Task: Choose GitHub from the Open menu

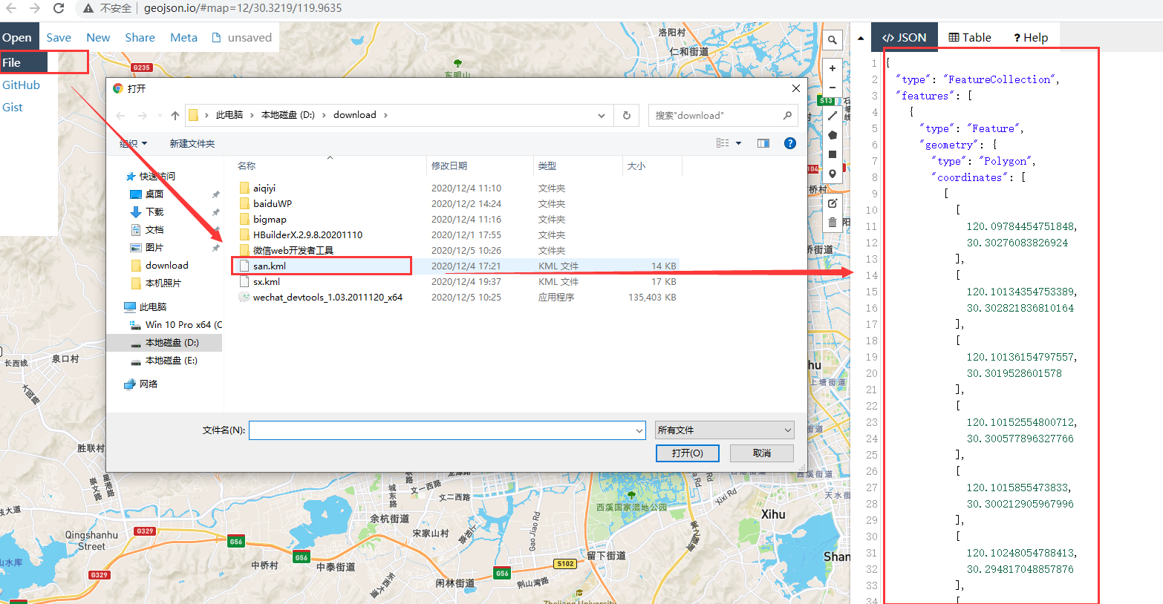Action: pyautogui.click(x=22, y=85)
